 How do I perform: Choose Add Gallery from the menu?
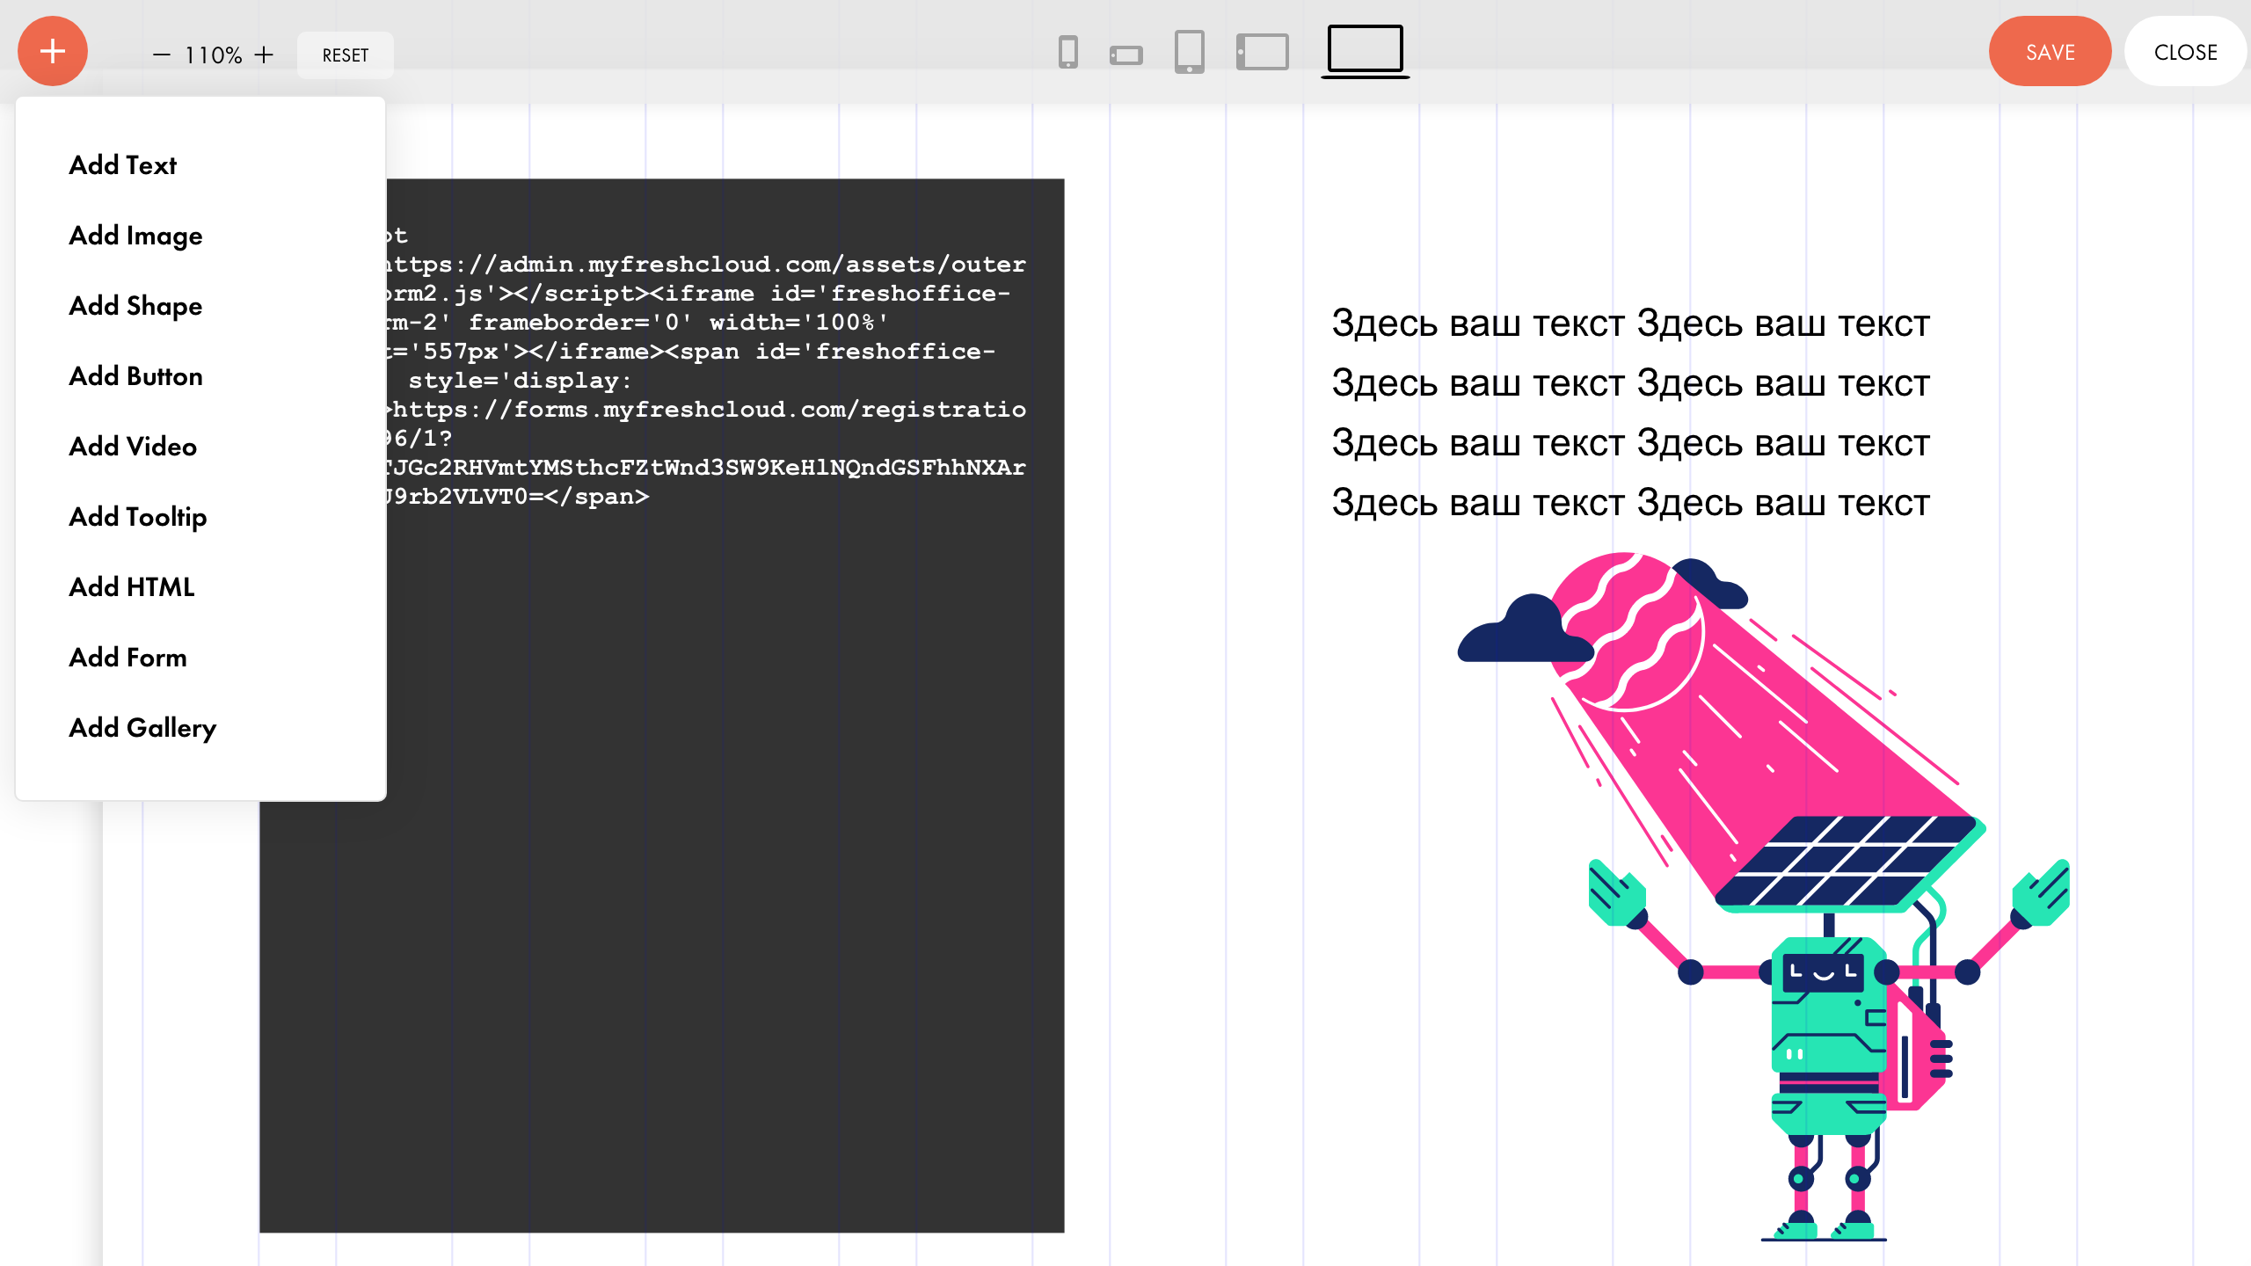pos(142,728)
